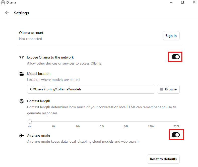Open the Browse folder picker for models
The width and height of the screenshot is (198, 167).
click(168, 89)
